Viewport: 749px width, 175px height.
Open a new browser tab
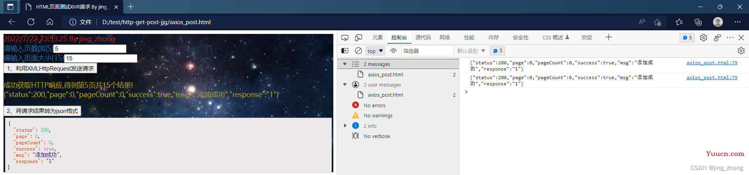coord(131,7)
